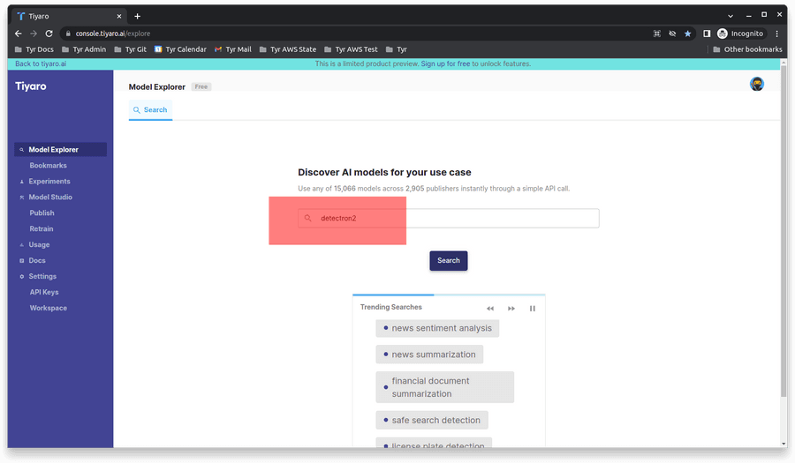Screen dimensions: 795x463
Task: Open Usage in sidebar
Action: (x=39, y=244)
